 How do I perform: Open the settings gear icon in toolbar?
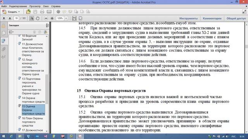(x=58, y=12)
